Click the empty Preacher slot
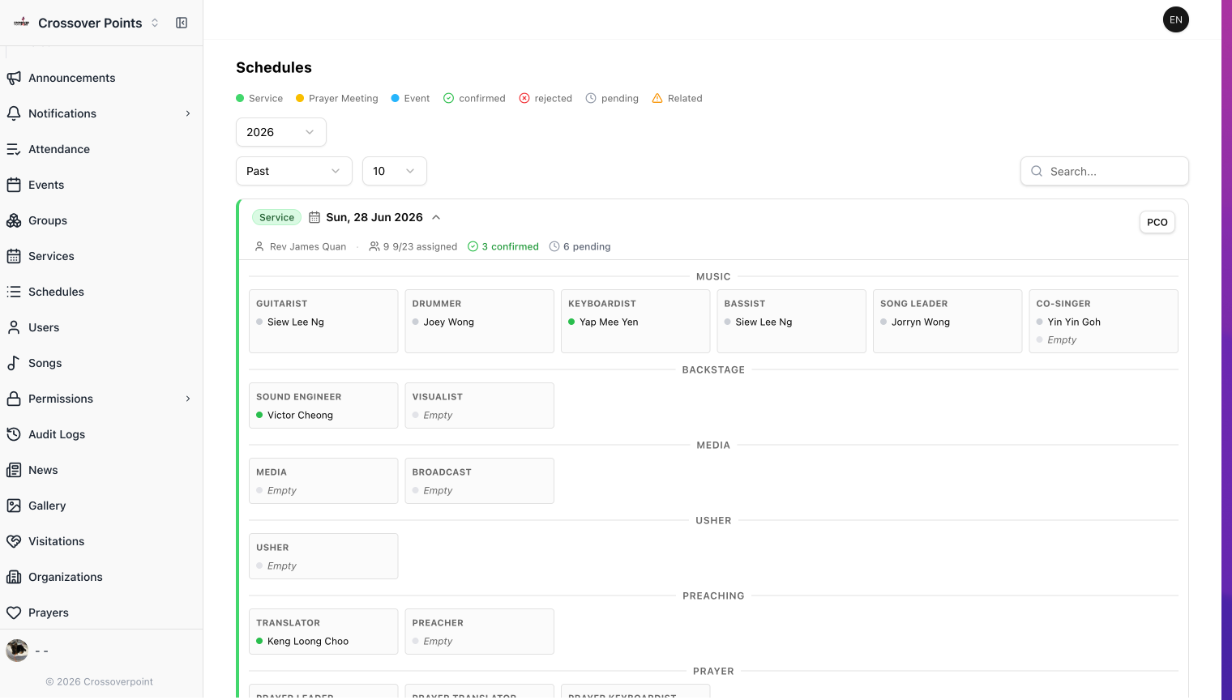 [480, 631]
